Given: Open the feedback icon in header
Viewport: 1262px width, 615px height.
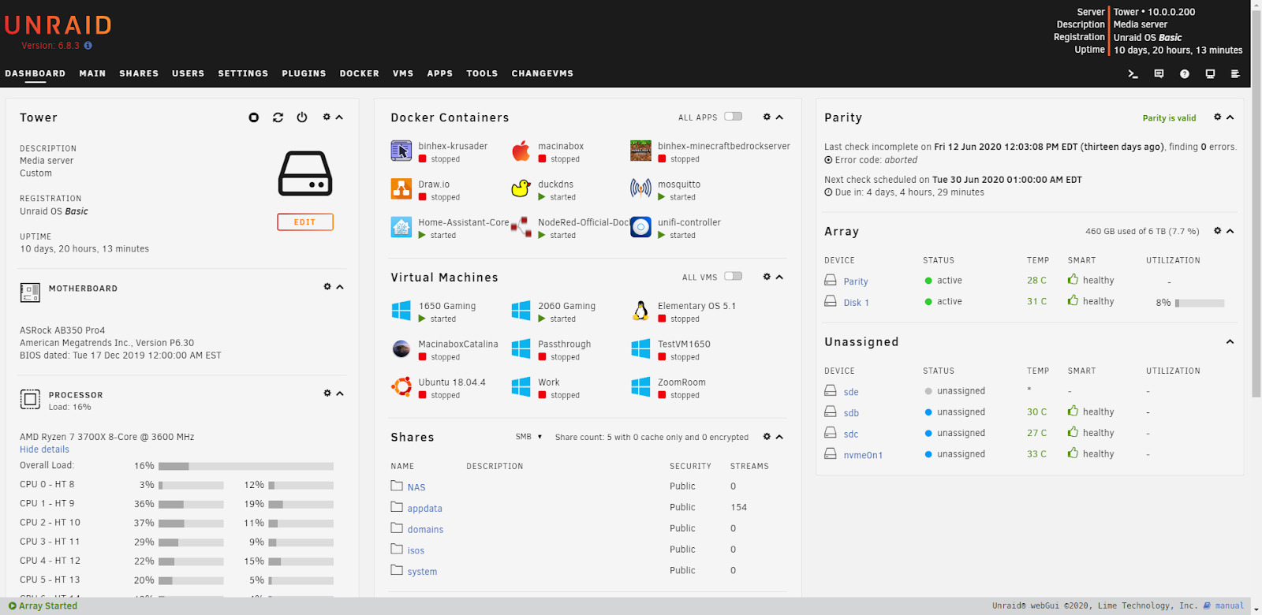Looking at the screenshot, I should click(x=1159, y=73).
